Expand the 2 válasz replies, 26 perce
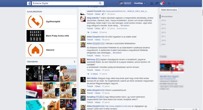203x110 pixels. point(94,32)
